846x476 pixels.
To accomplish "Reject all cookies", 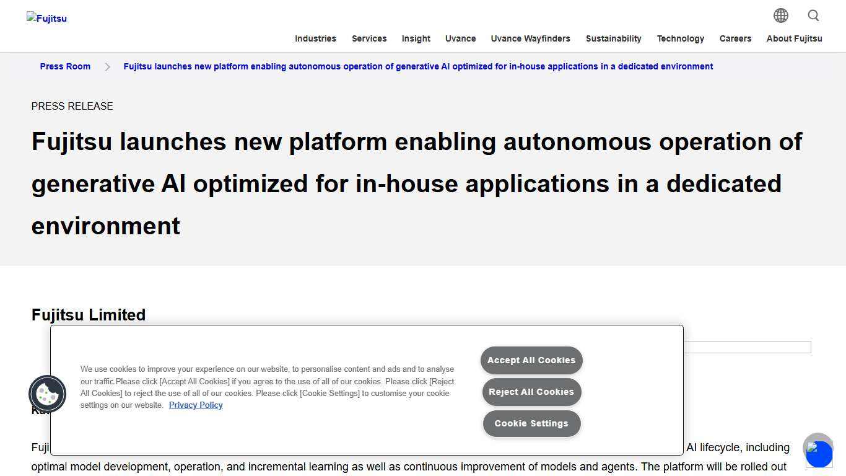I will (x=531, y=392).
